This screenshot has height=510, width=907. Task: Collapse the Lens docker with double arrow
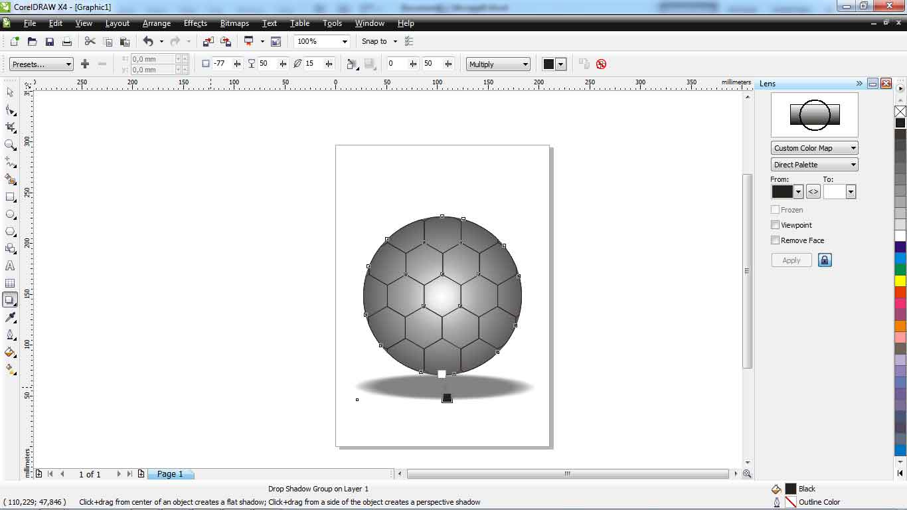tap(859, 84)
